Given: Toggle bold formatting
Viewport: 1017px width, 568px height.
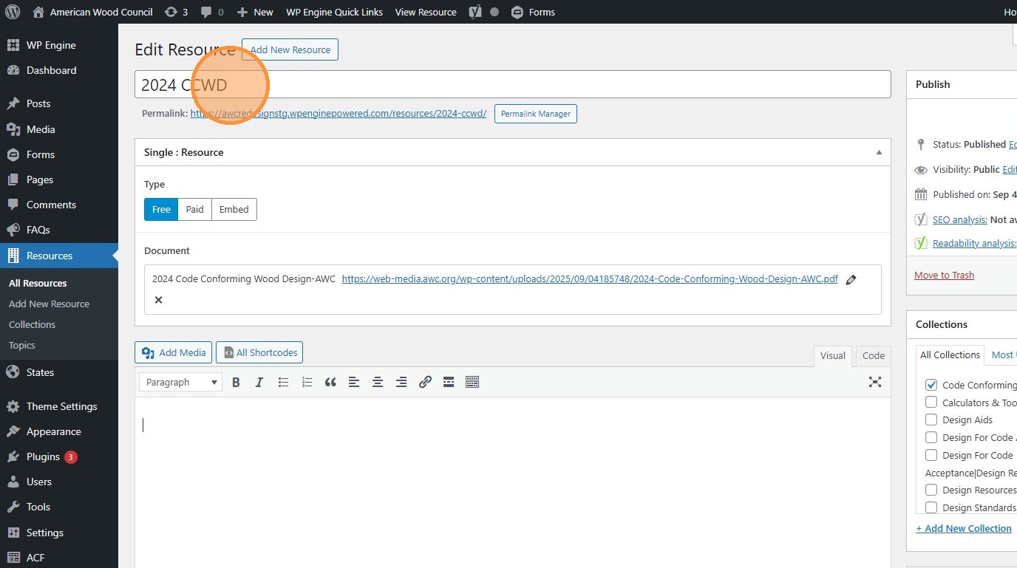Looking at the screenshot, I should click(x=236, y=382).
